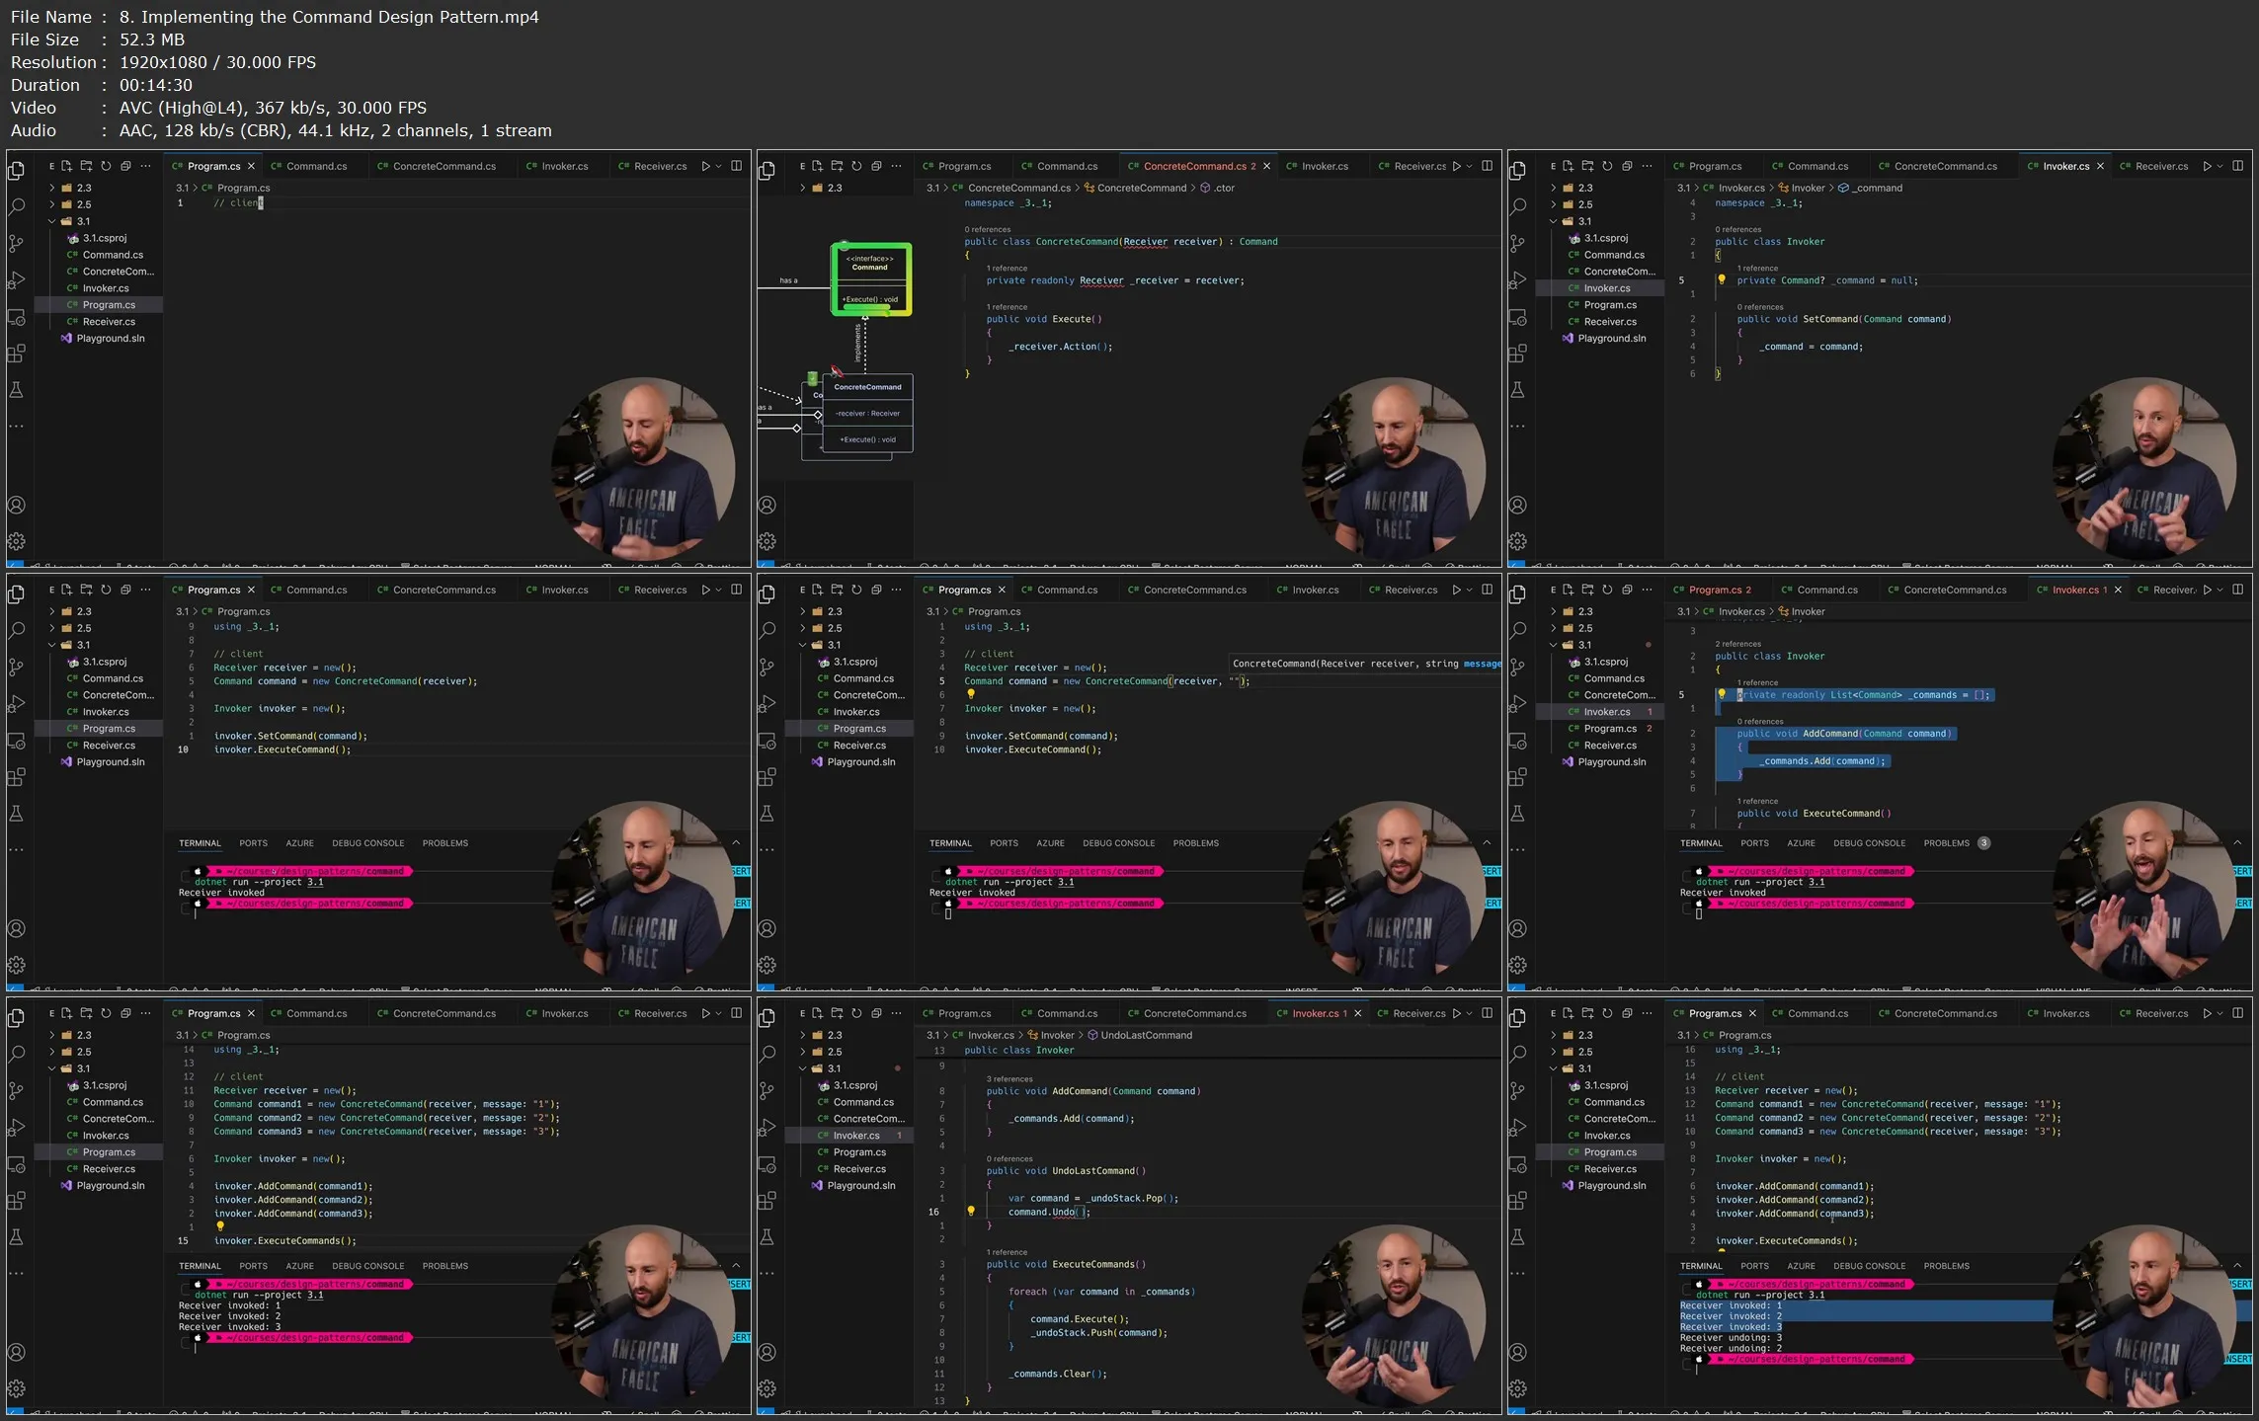Open Manage gear icon in top-left frame

tap(16, 541)
